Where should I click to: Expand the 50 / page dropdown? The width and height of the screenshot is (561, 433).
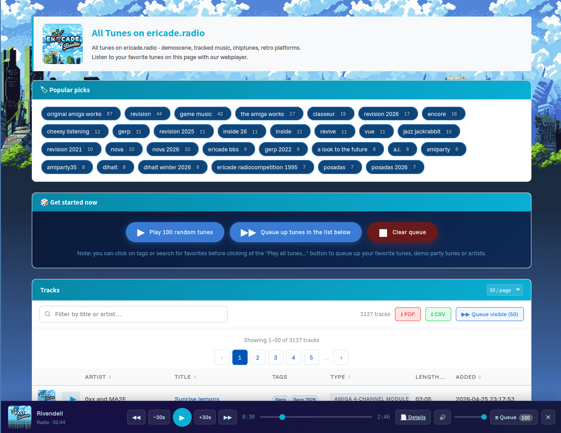[505, 290]
